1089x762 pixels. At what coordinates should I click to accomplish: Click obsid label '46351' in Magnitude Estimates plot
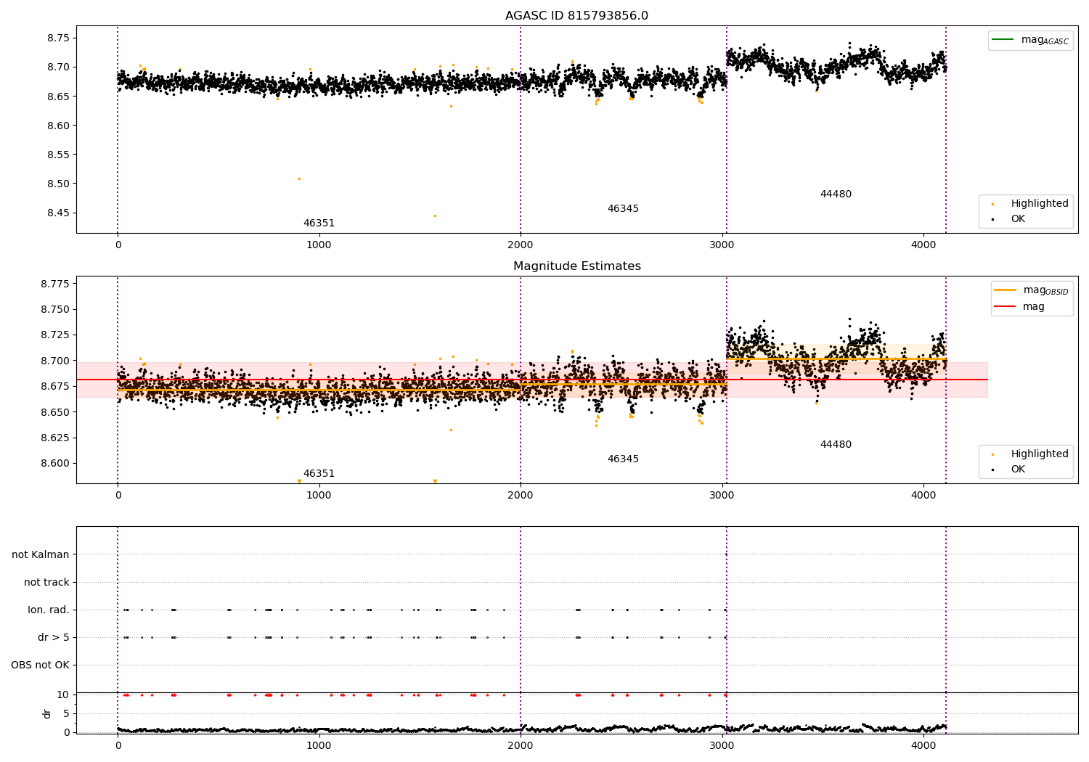click(319, 474)
